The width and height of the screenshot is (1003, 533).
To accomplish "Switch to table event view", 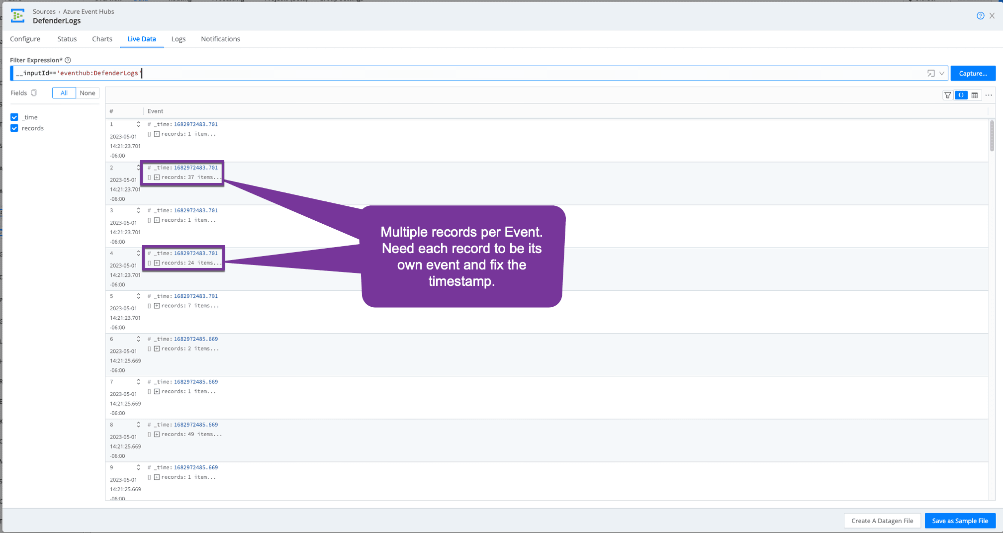I will click(975, 95).
